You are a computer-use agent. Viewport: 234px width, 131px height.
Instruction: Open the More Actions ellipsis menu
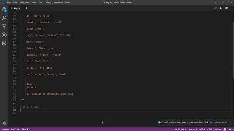click(x=232, y=8)
